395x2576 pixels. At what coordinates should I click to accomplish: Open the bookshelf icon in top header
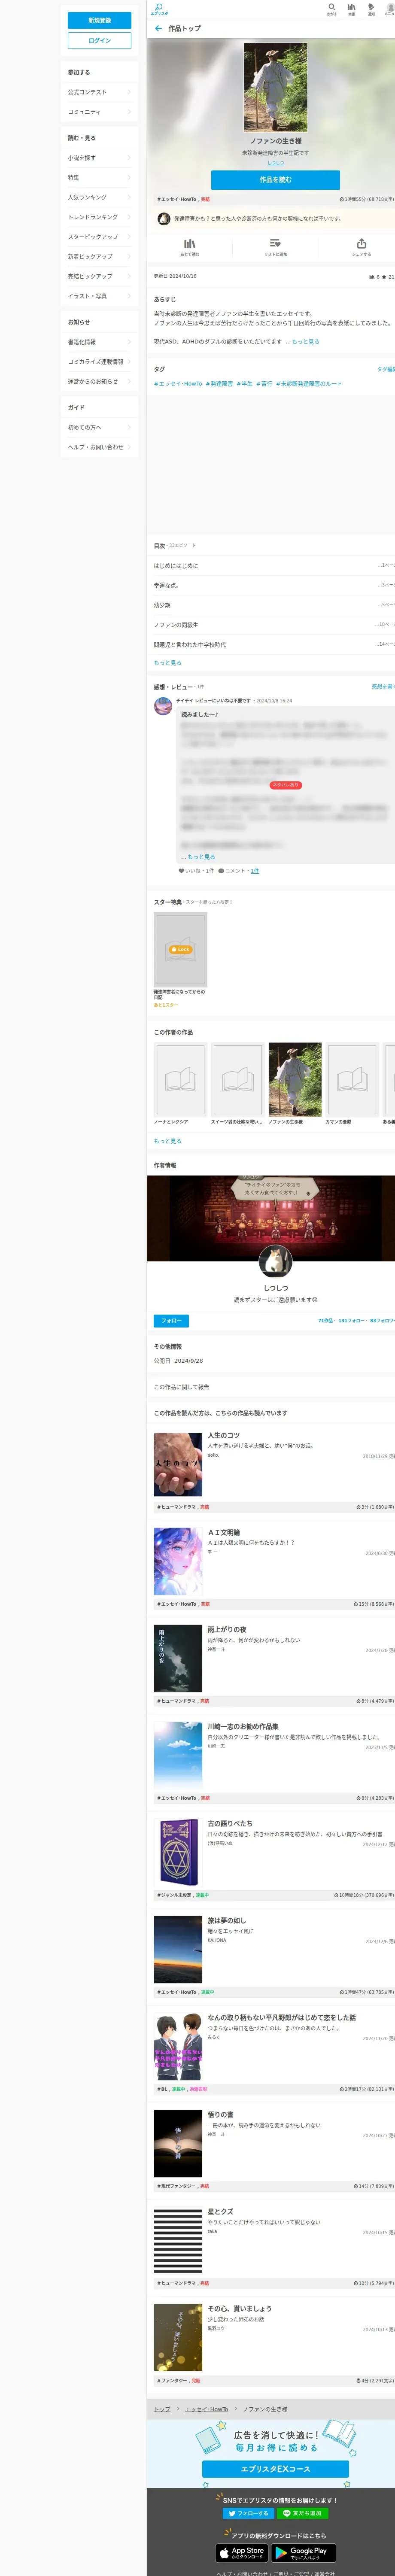pos(351,7)
